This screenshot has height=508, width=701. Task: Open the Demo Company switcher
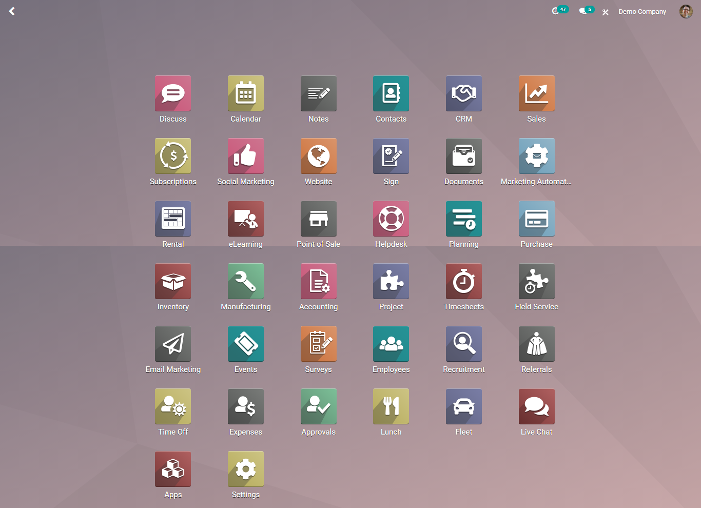click(x=642, y=11)
